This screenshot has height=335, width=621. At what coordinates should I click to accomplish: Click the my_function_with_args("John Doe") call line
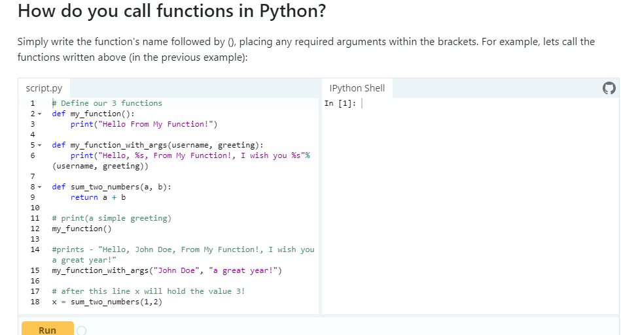pos(167,270)
